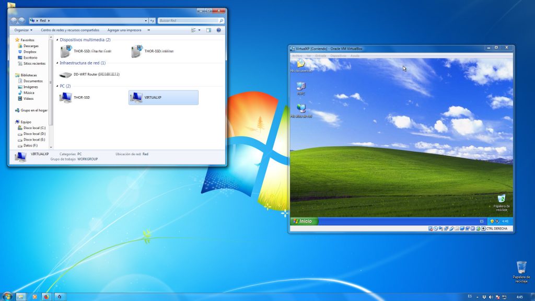535x301 pixels.
Task: Click the XP security shield tray icon
Action: click(x=492, y=222)
